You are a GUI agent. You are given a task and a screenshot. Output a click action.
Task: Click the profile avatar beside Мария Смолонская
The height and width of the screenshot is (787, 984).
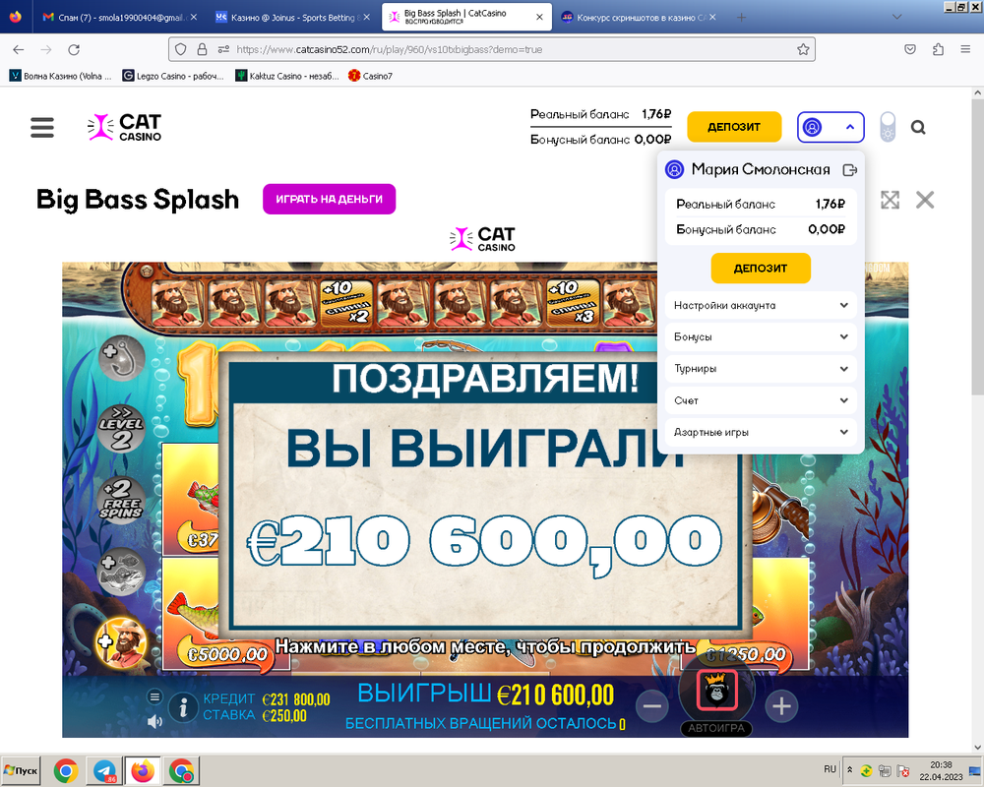[x=675, y=169]
